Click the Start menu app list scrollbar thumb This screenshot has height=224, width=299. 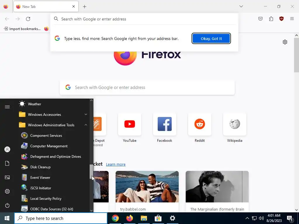pyautogui.click(x=91, y=171)
